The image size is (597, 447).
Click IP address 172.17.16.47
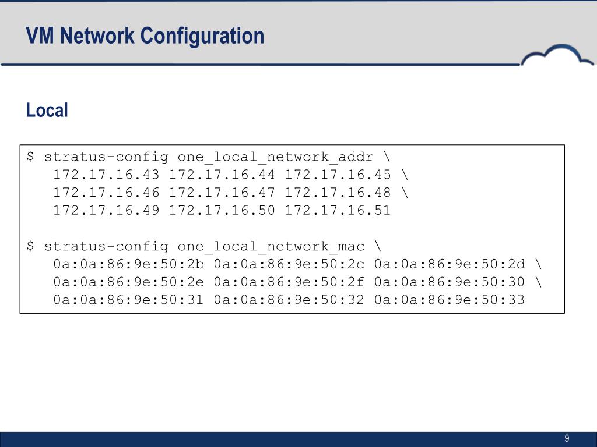tap(222, 192)
